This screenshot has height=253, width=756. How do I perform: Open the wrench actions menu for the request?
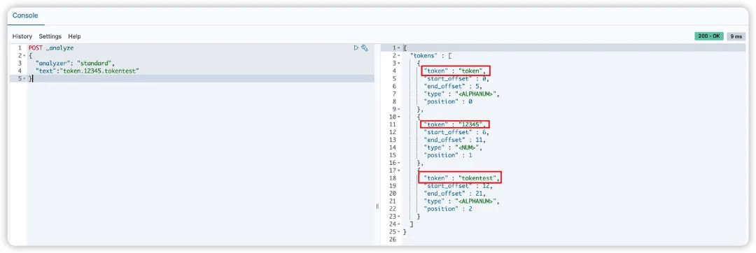[365, 48]
